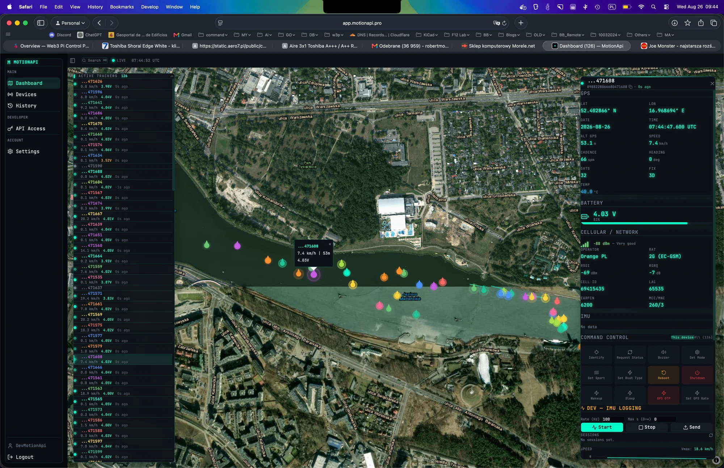This screenshot has width=724, height=468.
Task: Open the Set Mode command
Action: (697, 354)
